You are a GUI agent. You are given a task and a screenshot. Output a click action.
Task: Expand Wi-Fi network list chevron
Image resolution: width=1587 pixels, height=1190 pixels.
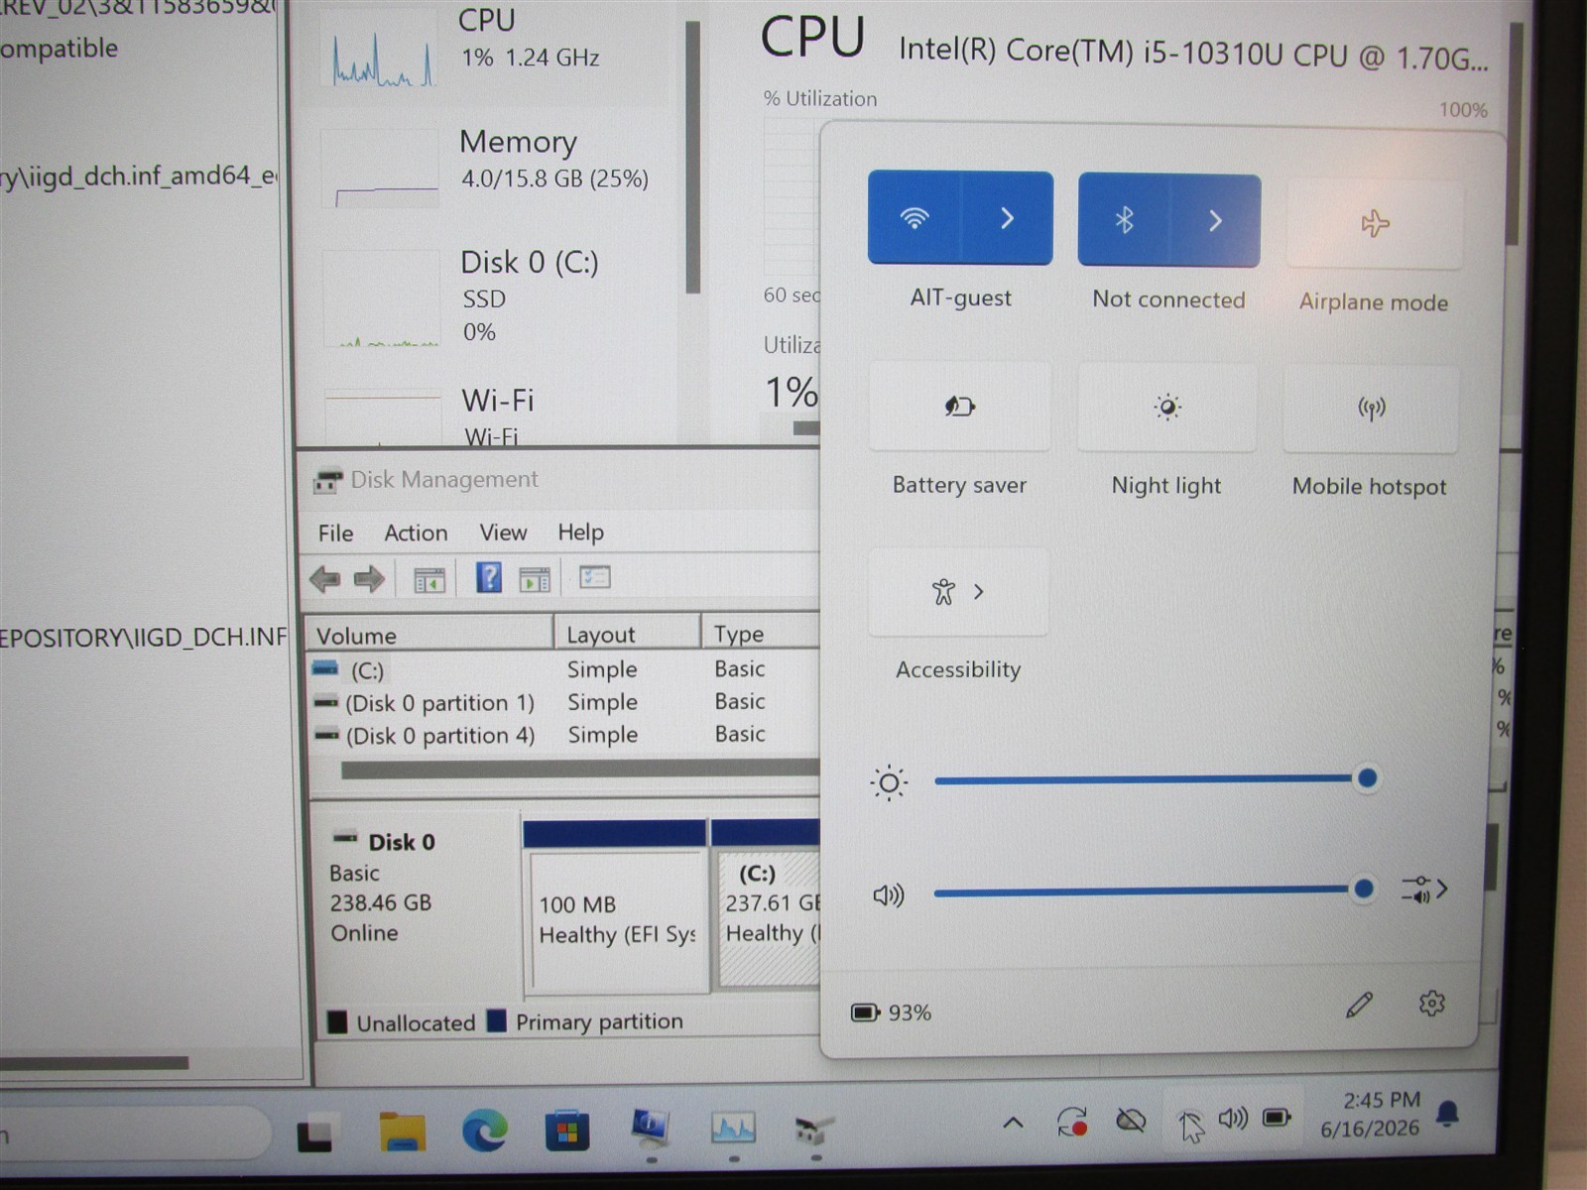(1007, 218)
